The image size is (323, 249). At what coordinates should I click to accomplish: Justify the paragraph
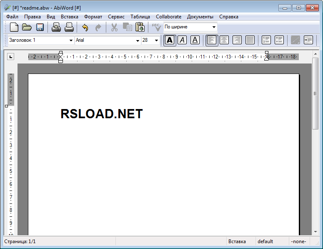tap(250, 40)
